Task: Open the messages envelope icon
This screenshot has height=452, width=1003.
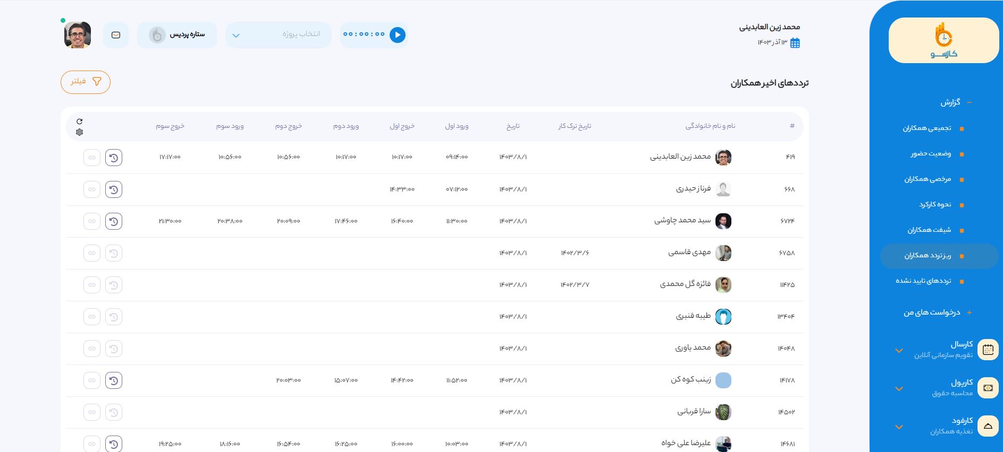Action: coord(116,35)
